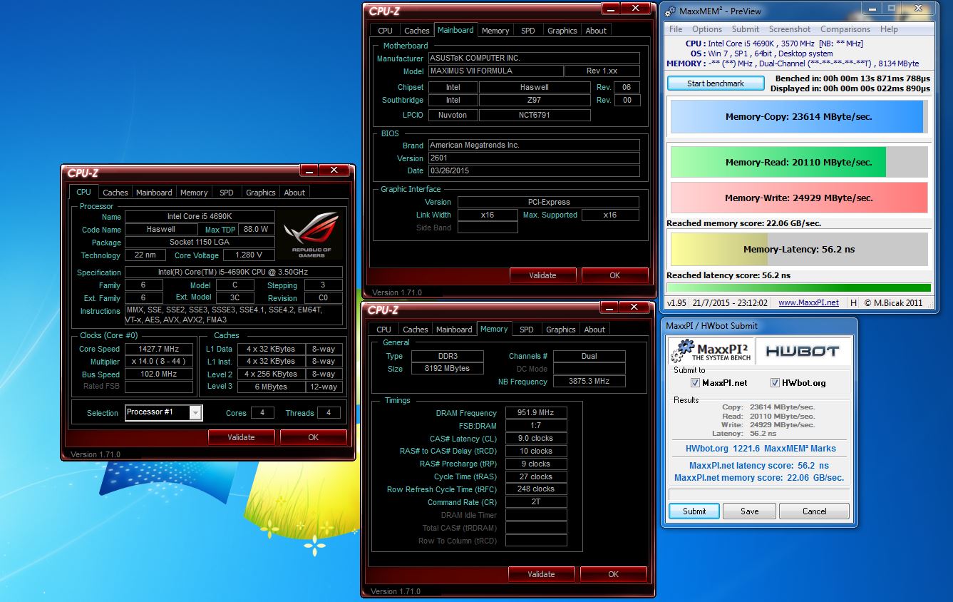Select Caches tab in CPU-Z Mainboard window
The image size is (953, 602).
click(416, 31)
